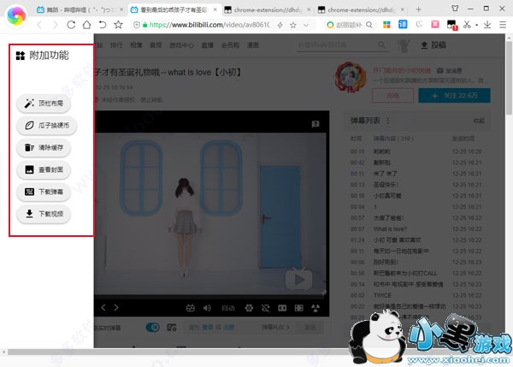Viewport: 513px width, 367px height.
Task: Open a new tab with the plus button
Action: [x=418, y=9]
